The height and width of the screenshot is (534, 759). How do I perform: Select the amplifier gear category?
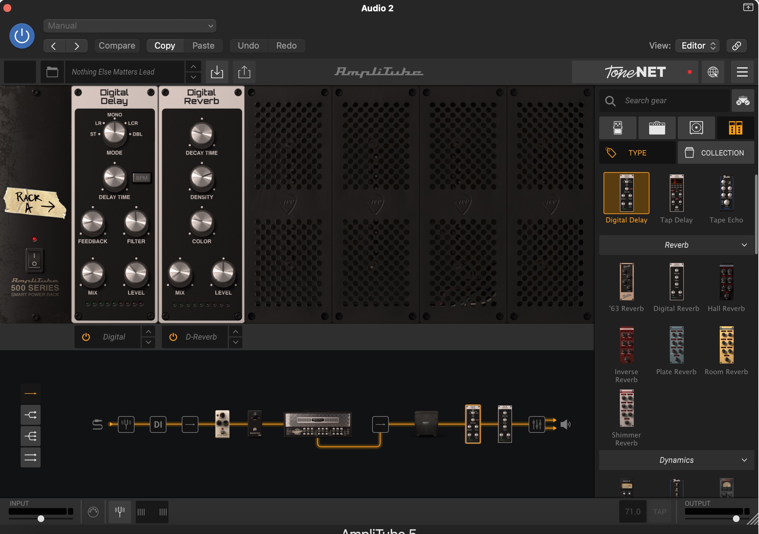tap(657, 128)
